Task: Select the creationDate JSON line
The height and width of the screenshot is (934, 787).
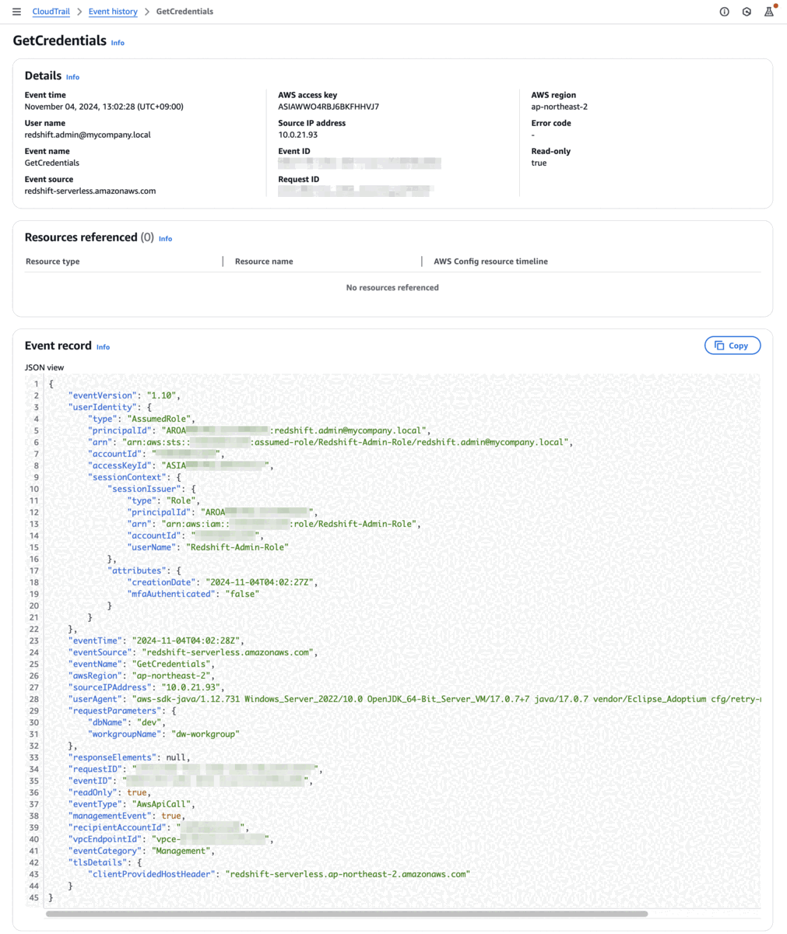Action: tap(223, 582)
